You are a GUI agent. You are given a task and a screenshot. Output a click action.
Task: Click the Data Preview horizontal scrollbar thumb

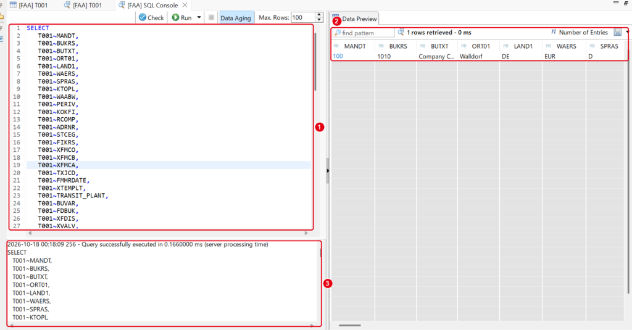click(x=350, y=325)
